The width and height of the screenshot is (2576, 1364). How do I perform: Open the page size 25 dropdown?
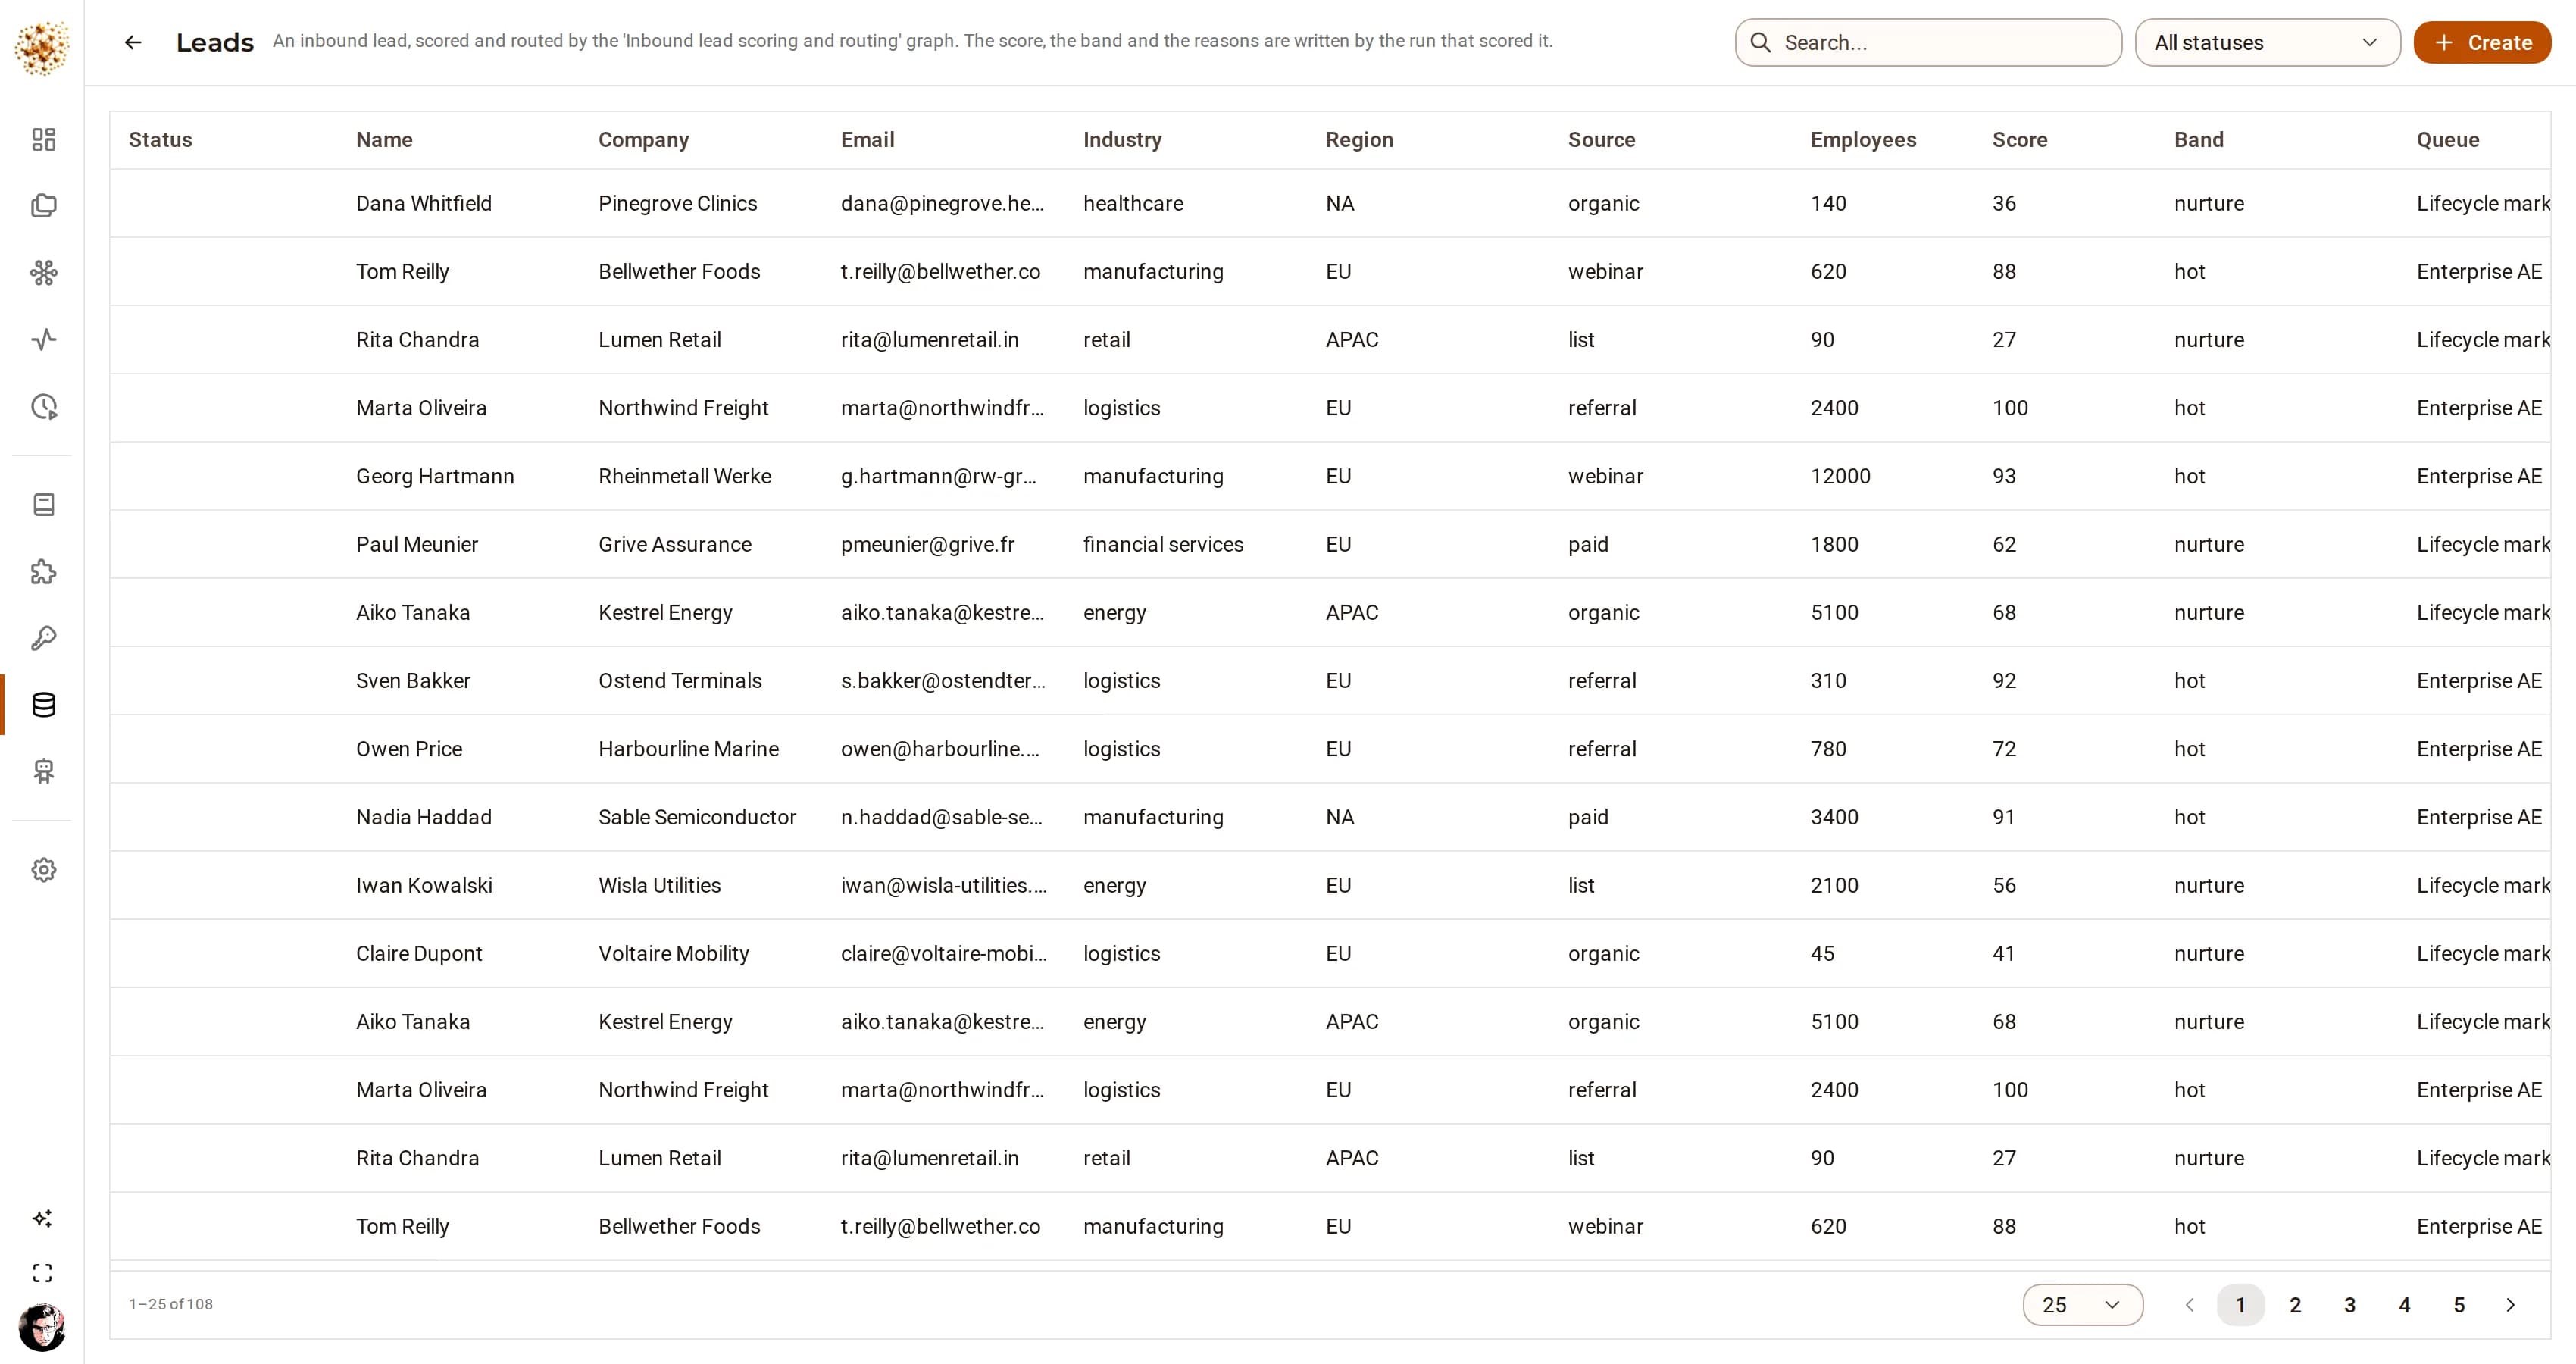2082,1305
